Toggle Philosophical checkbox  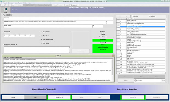click(x=42, y=36)
